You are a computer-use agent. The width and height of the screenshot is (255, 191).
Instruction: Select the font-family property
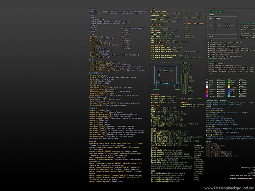(x=157, y=160)
